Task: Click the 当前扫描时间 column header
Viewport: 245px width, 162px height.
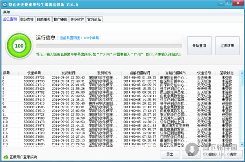Action: (140, 73)
